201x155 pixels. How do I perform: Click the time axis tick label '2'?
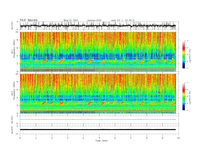(52, 138)
